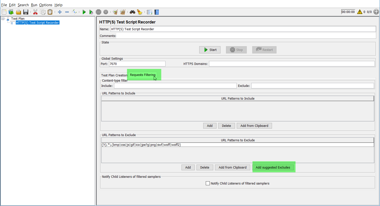The width and height of the screenshot is (380, 206).
Task: Click the Clear broom icon
Action: coord(115,12)
